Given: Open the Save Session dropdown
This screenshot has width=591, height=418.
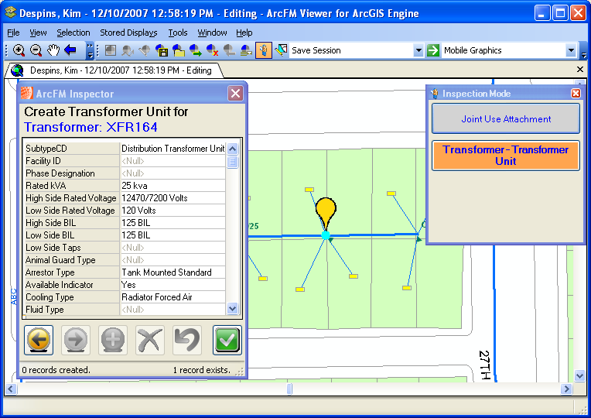Looking at the screenshot, I should (418, 50).
